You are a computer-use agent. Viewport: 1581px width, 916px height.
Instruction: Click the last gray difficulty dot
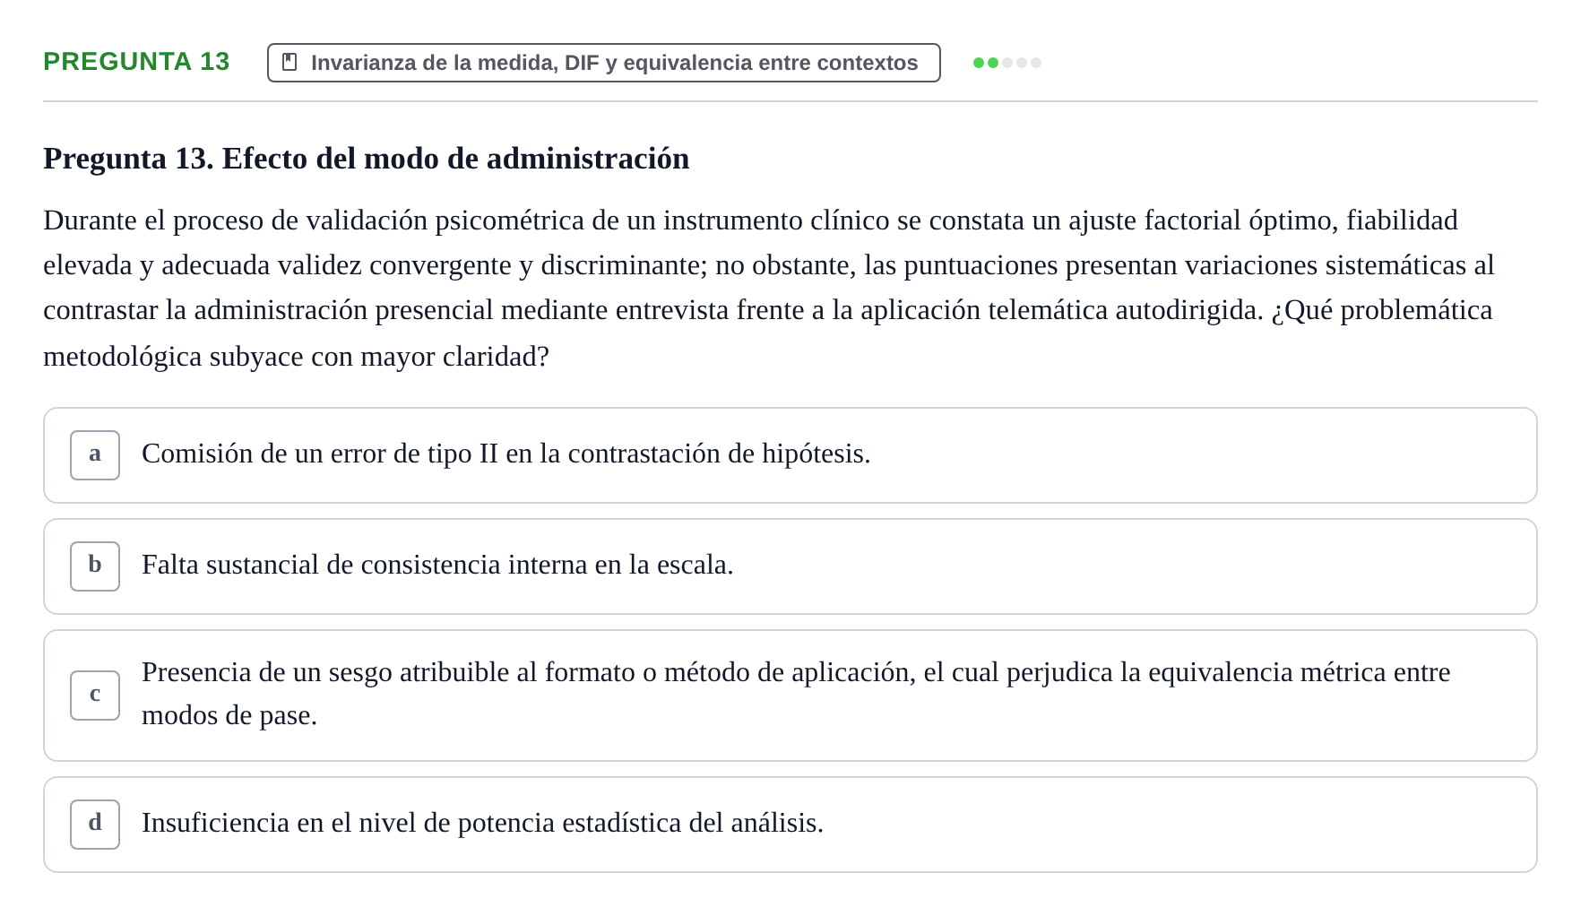(x=1036, y=63)
